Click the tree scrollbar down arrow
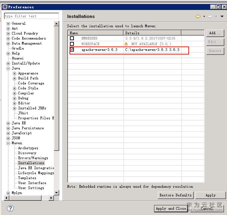The height and width of the screenshot is (215, 227). click(57, 192)
